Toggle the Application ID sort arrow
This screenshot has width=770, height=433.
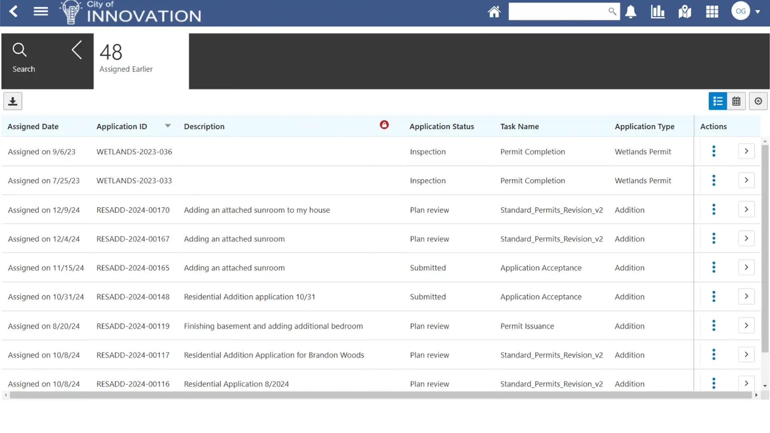pos(168,126)
